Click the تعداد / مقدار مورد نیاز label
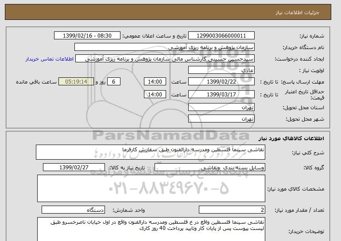Image resolution: width=341 pixels, height=241 pixels. coord(299,210)
